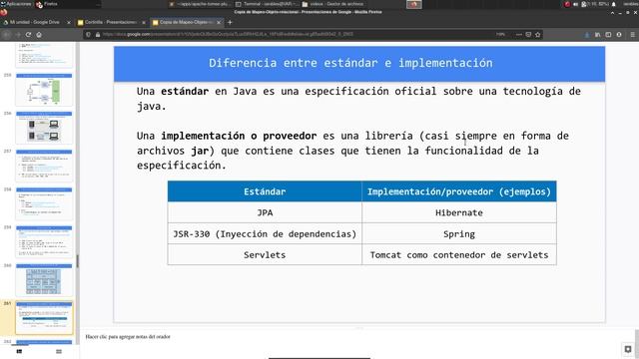Click the notification bell icon in the system tray

point(614,4)
